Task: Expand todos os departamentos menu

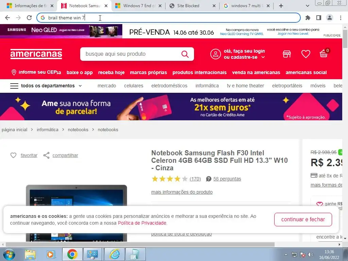Action: click(46, 86)
